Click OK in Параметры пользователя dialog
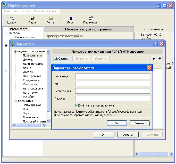The height and width of the screenshot is (164, 176). tap(117, 123)
